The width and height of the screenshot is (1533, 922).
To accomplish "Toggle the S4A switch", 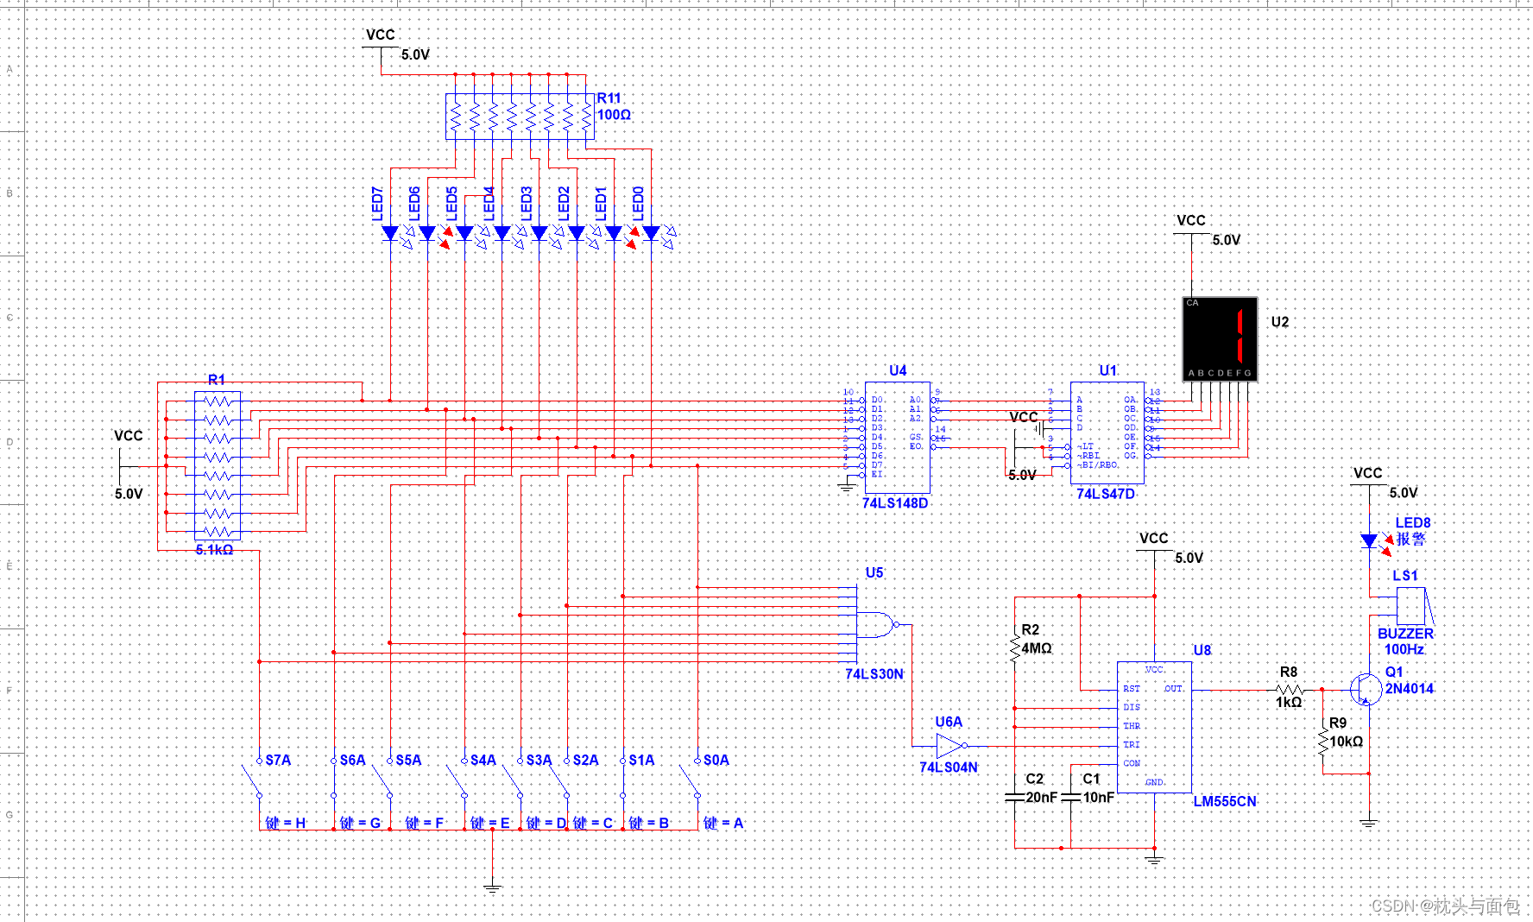I will 457,779.
